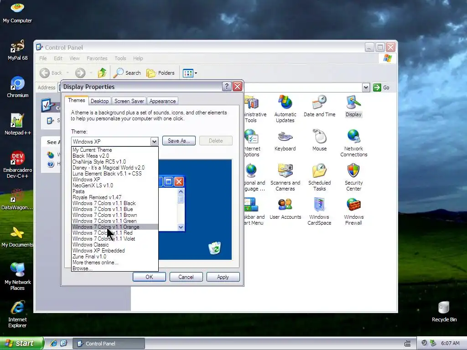
Task: Select More themes online... entry
Action: [x=114, y=262]
